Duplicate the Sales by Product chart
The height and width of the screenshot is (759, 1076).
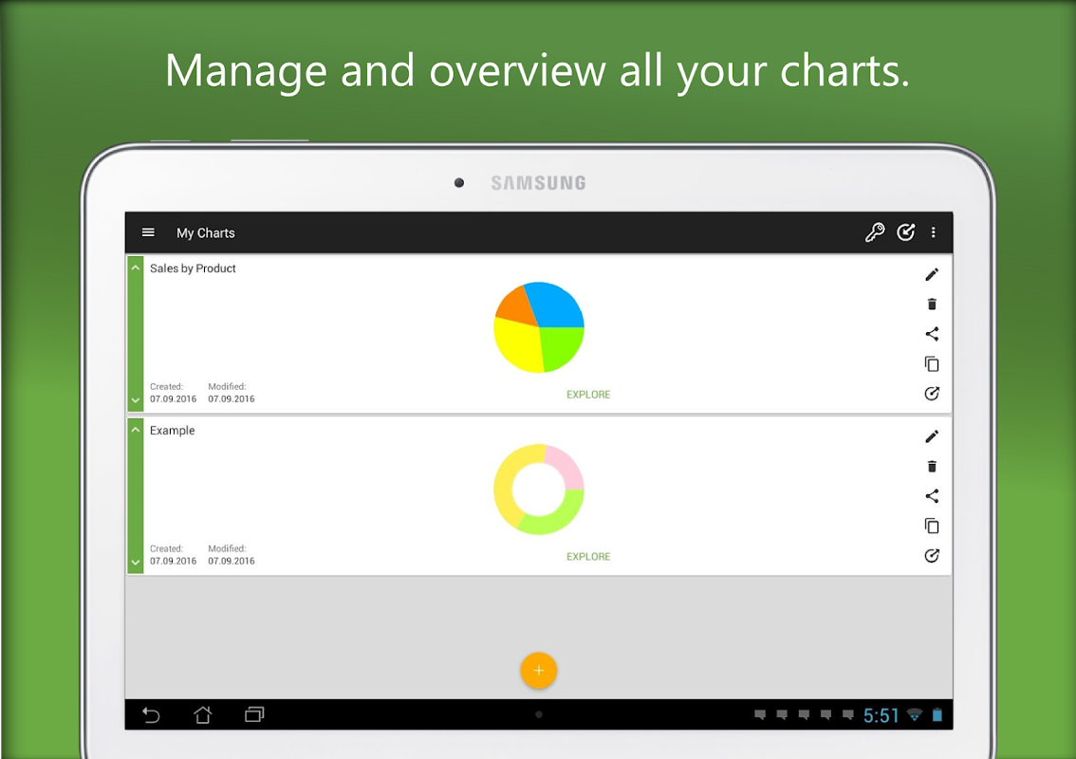pyautogui.click(x=932, y=363)
